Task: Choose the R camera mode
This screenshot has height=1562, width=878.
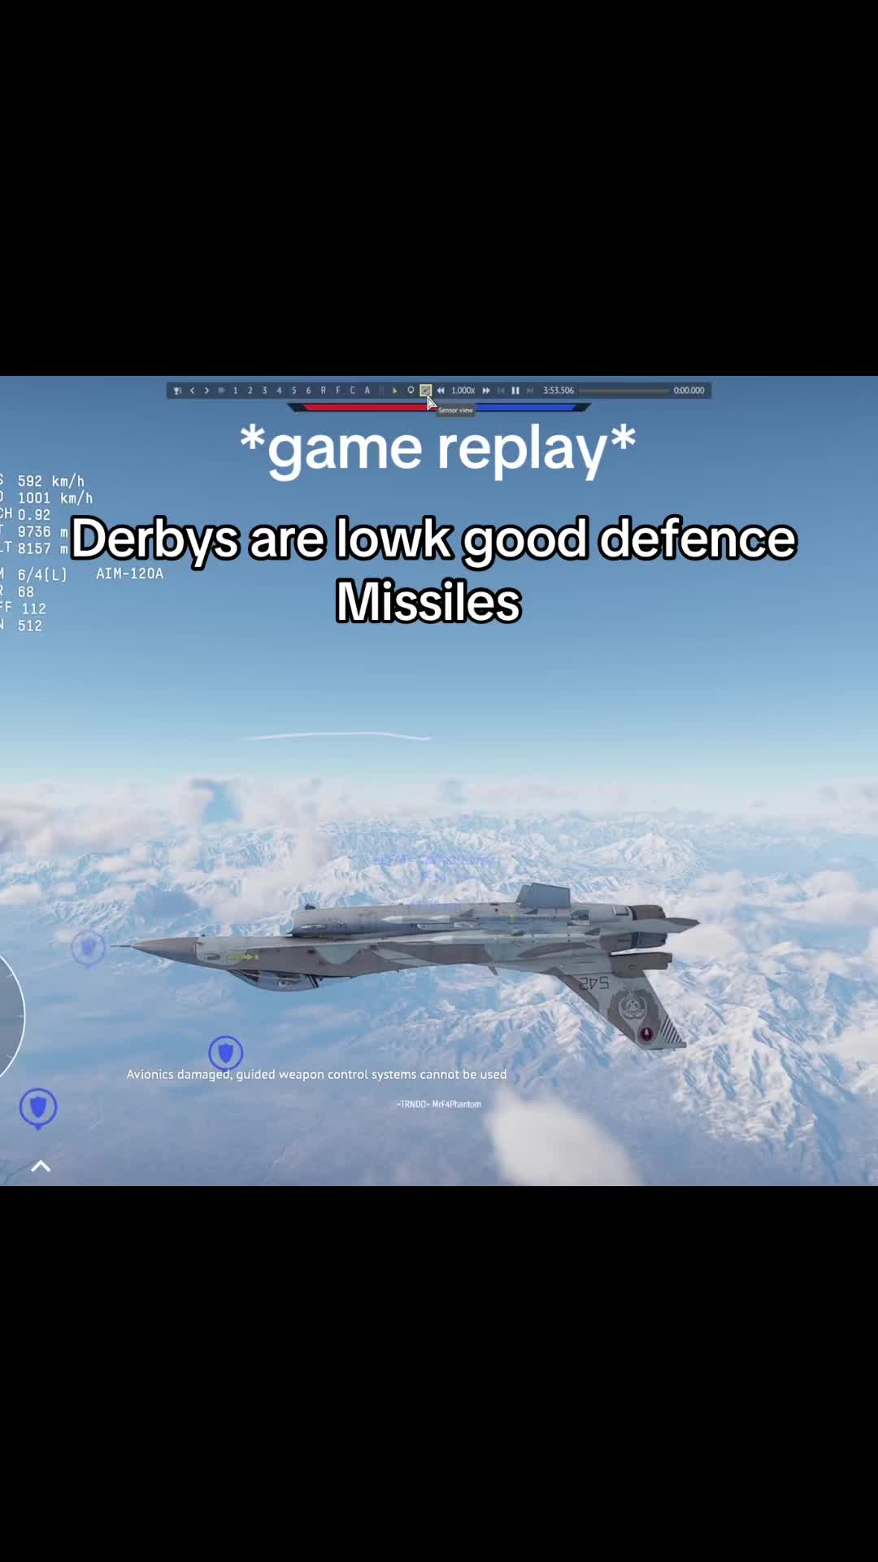Action: 323,390
